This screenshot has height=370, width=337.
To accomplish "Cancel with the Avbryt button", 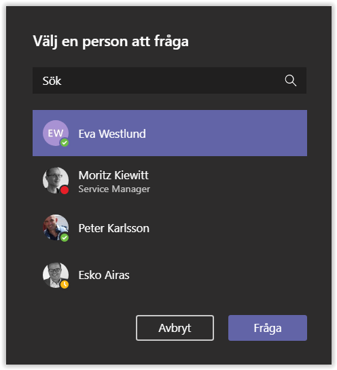I will point(175,328).
